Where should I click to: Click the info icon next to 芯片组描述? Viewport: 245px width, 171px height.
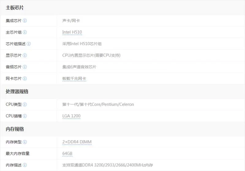click(29, 44)
